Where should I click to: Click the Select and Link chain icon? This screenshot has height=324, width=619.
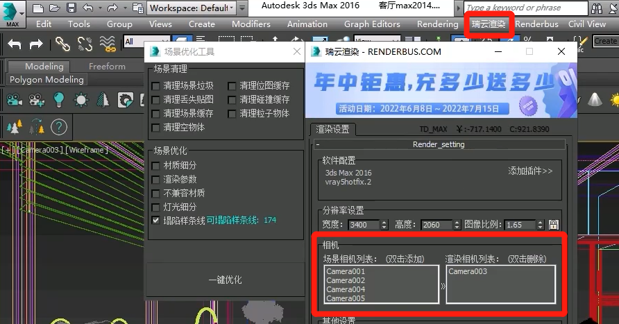(x=62, y=44)
